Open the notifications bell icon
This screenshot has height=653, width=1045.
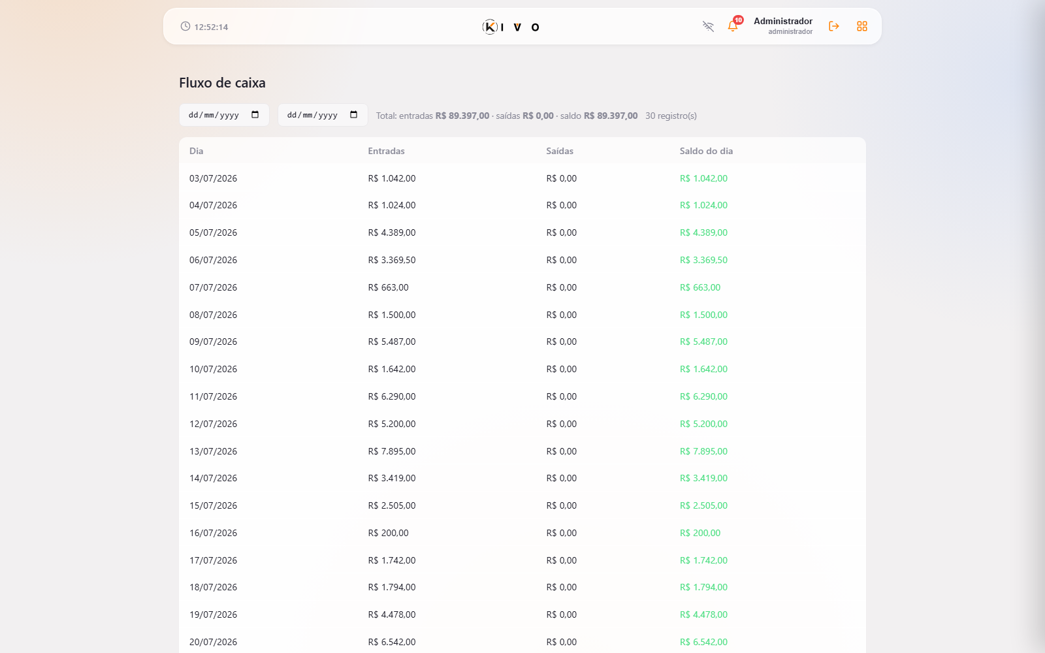(732, 26)
